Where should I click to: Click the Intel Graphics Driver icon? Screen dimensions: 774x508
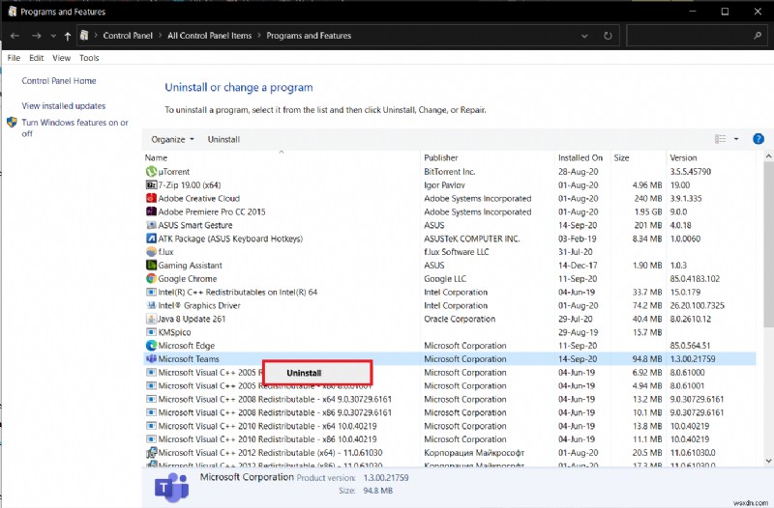[x=151, y=305]
